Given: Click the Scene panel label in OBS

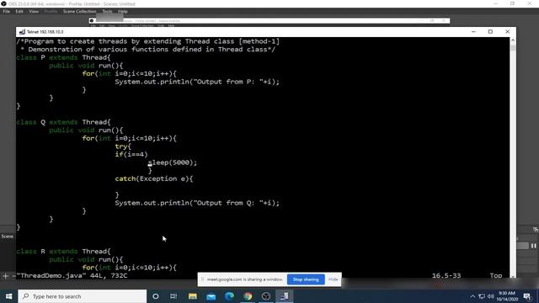Looking at the screenshot, I should click(x=8, y=237).
